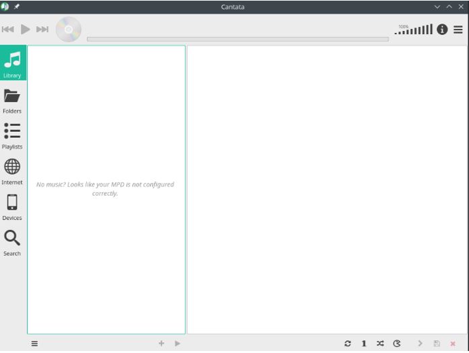Switch to the Folders view
Screen dimensions: 469x353
click(x=12, y=100)
